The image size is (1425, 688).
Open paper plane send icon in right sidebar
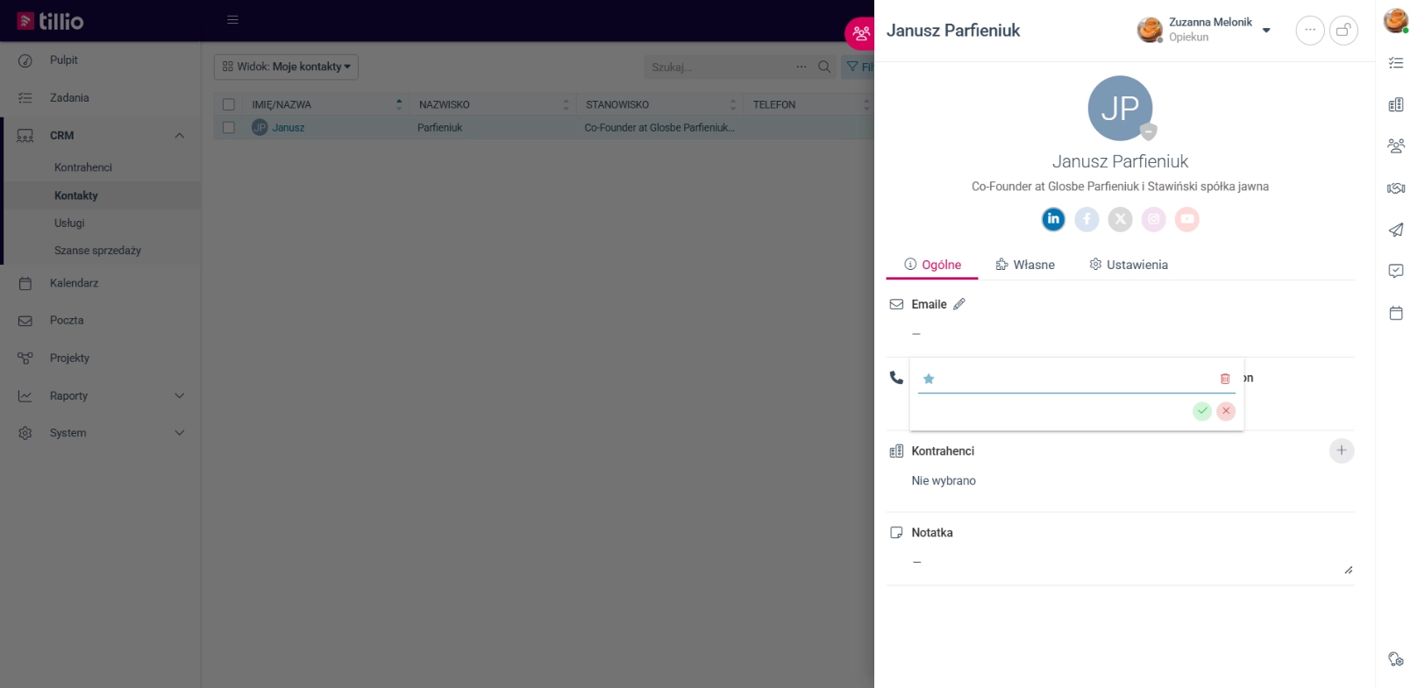1396,230
